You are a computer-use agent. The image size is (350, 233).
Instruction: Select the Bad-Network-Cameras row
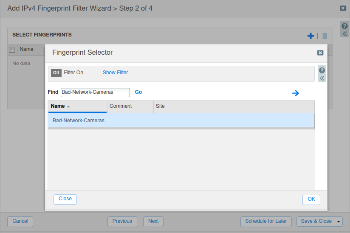tap(181, 121)
